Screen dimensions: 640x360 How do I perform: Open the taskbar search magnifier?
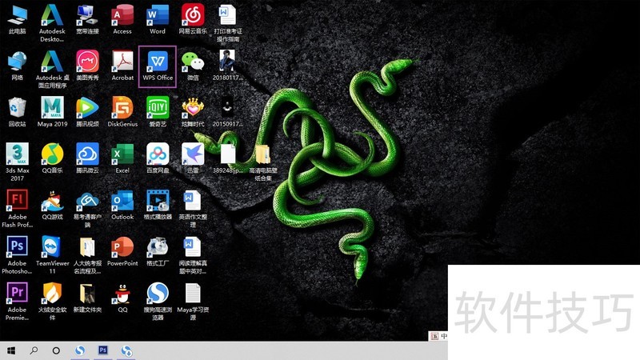34,350
